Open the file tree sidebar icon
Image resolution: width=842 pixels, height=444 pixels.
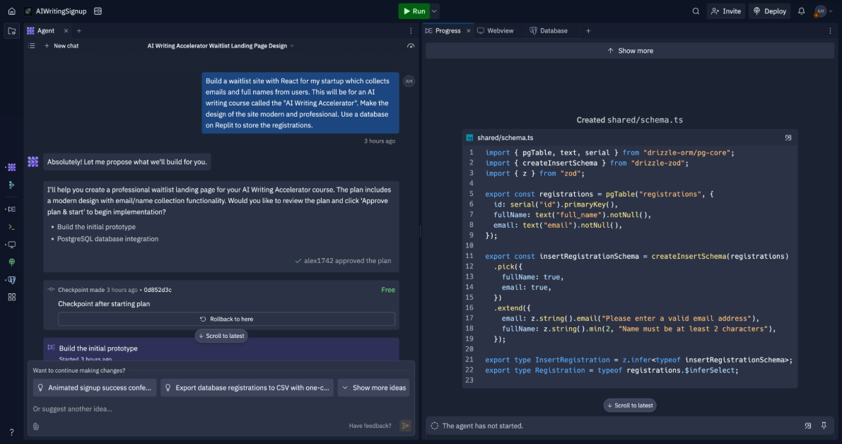point(11,31)
